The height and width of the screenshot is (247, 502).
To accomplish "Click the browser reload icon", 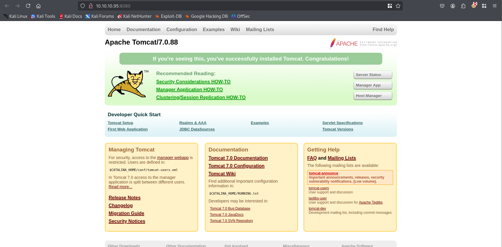I will 28,6.
